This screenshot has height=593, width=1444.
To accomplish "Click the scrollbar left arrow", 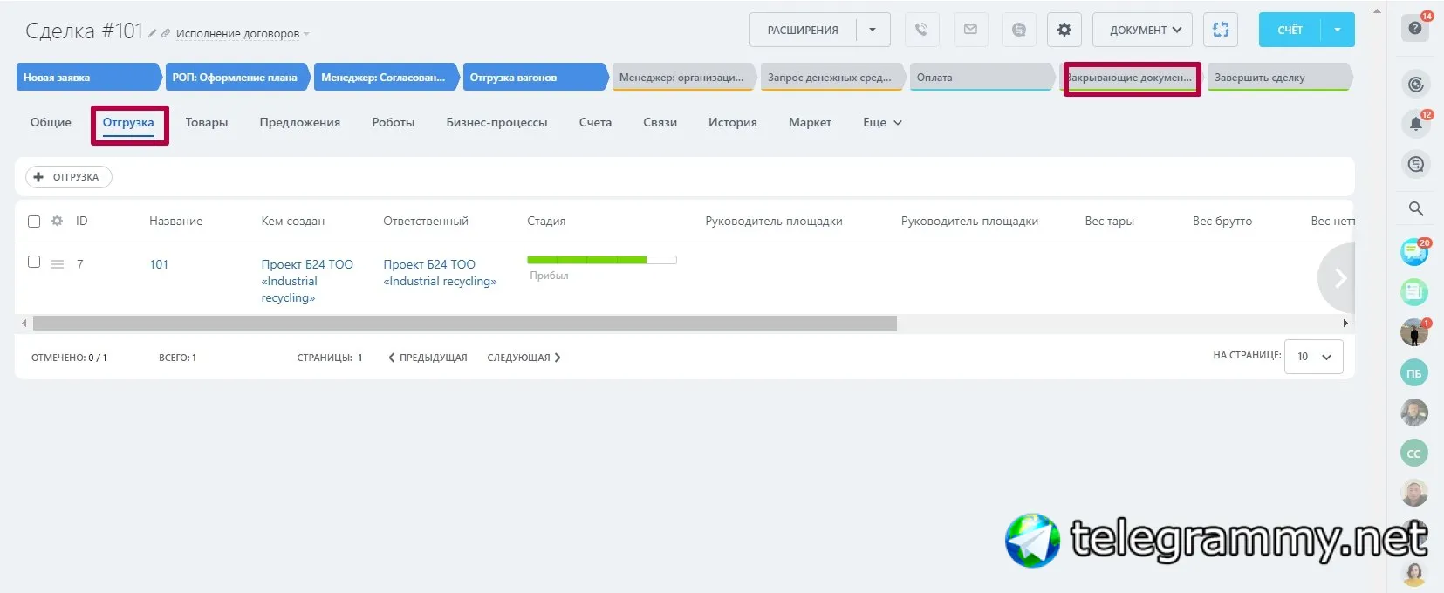I will pyautogui.click(x=24, y=323).
